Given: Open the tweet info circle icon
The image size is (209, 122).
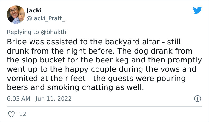Looking at the screenshot, I should click(197, 98).
